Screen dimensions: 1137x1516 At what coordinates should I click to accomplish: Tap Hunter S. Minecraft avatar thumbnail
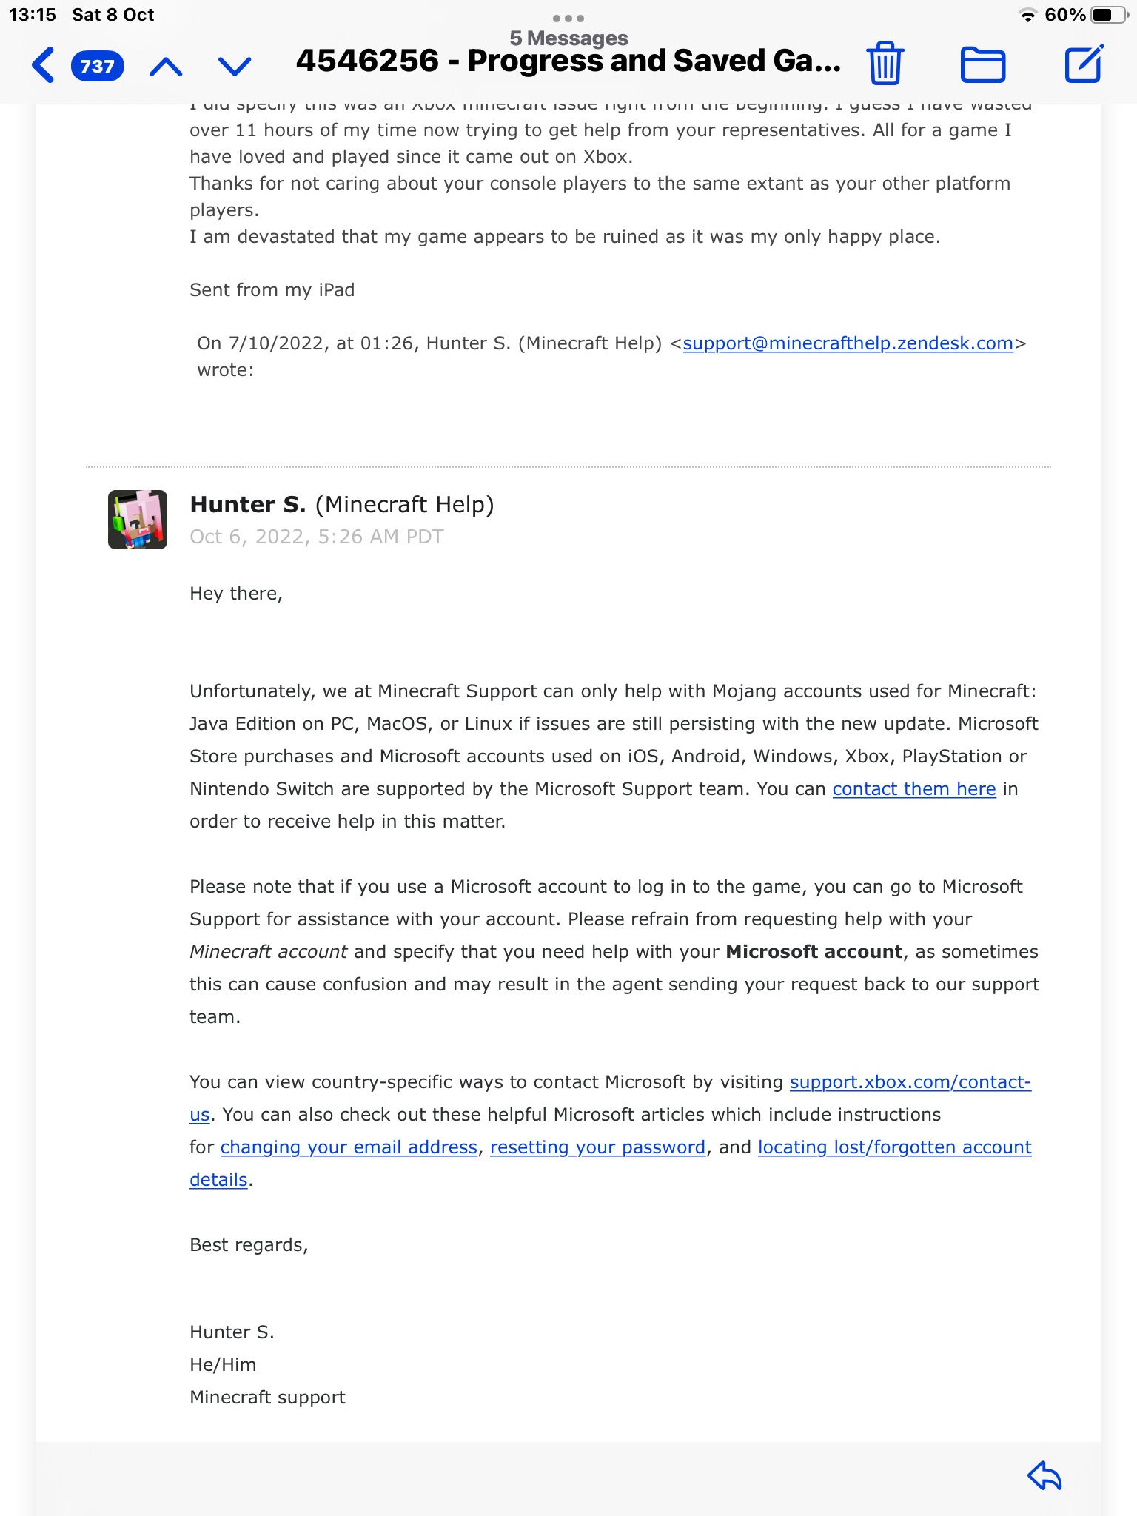138,520
